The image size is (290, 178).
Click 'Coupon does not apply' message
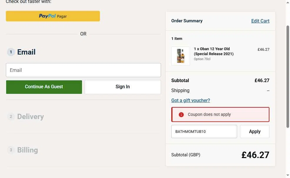(209, 114)
